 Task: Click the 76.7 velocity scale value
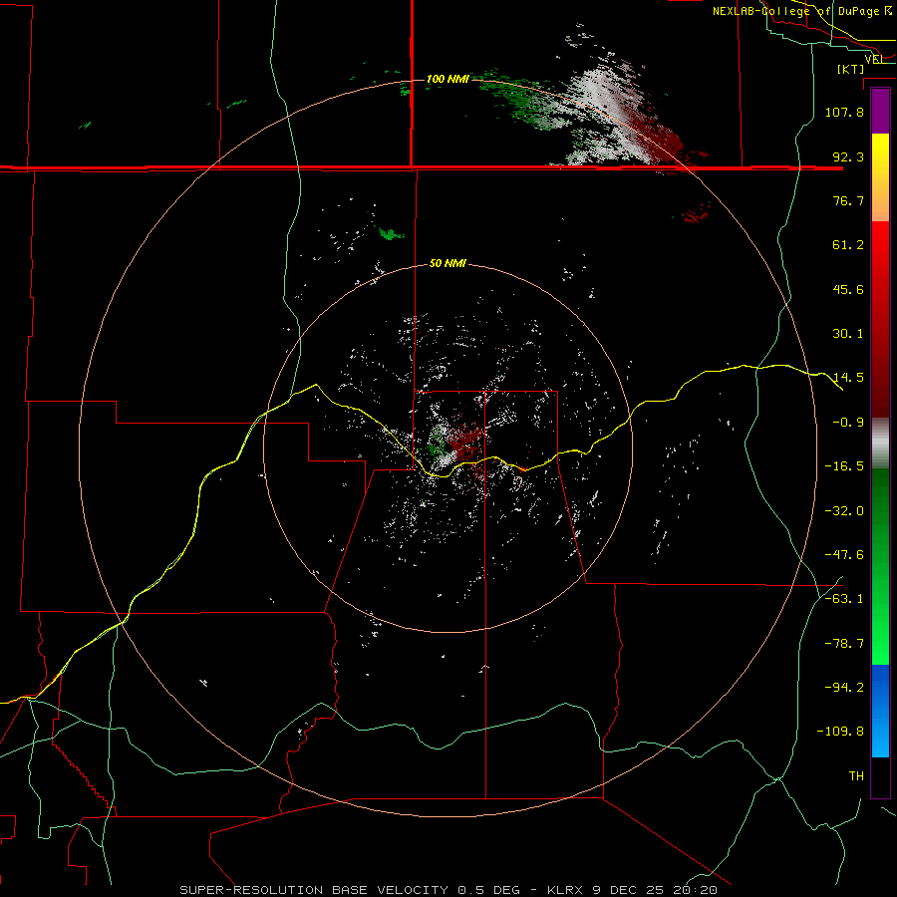pos(848,200)
